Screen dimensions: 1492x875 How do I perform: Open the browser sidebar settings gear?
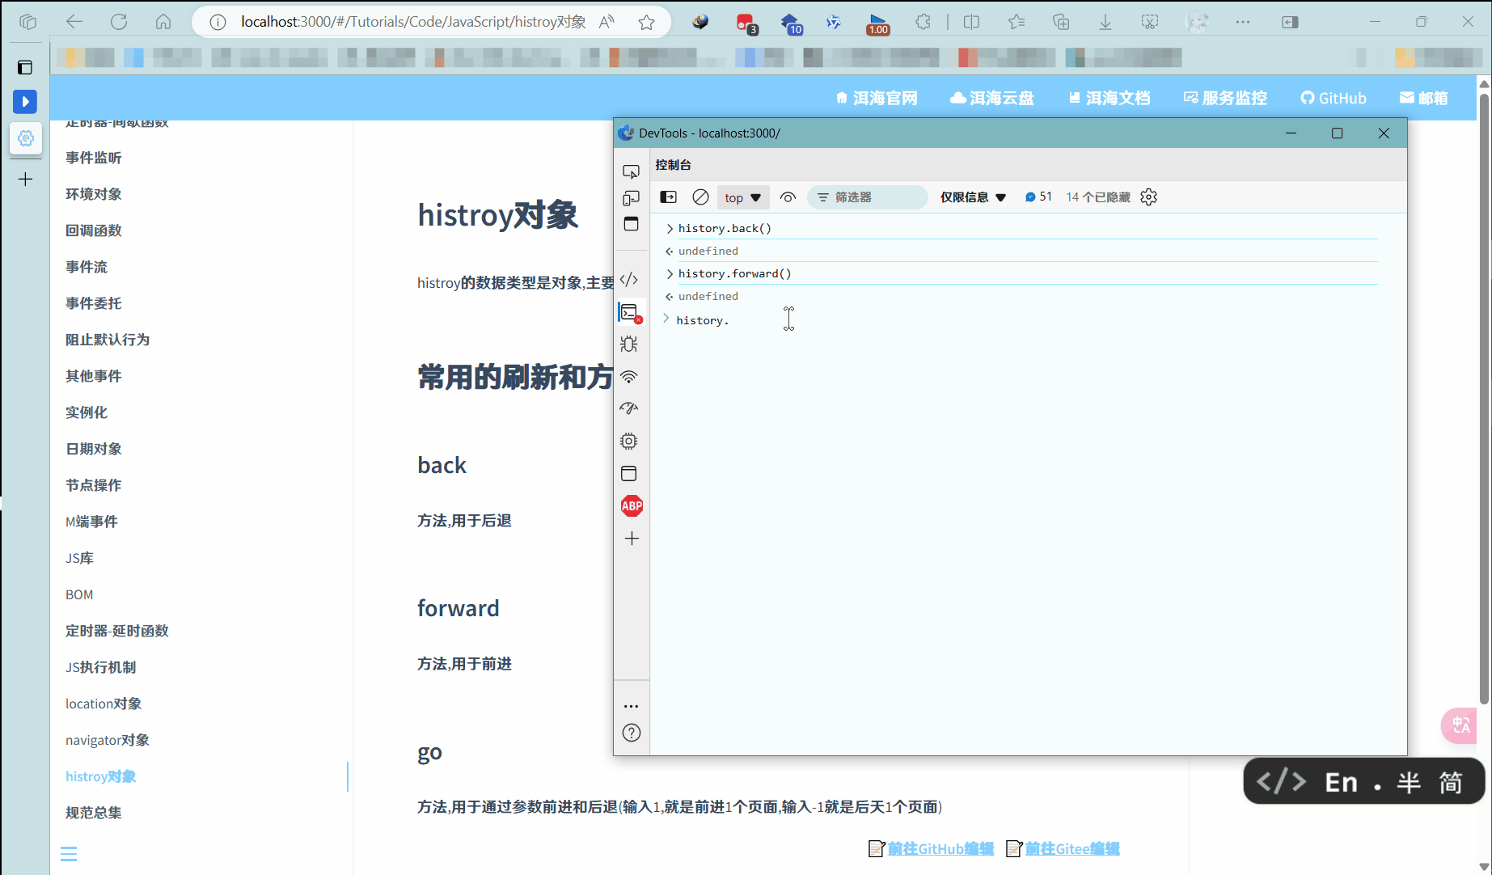pyautogui.click(x=25, y=138)
